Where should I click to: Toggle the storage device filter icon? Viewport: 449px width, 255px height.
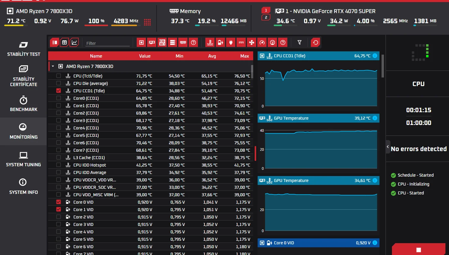pos(173,42)
